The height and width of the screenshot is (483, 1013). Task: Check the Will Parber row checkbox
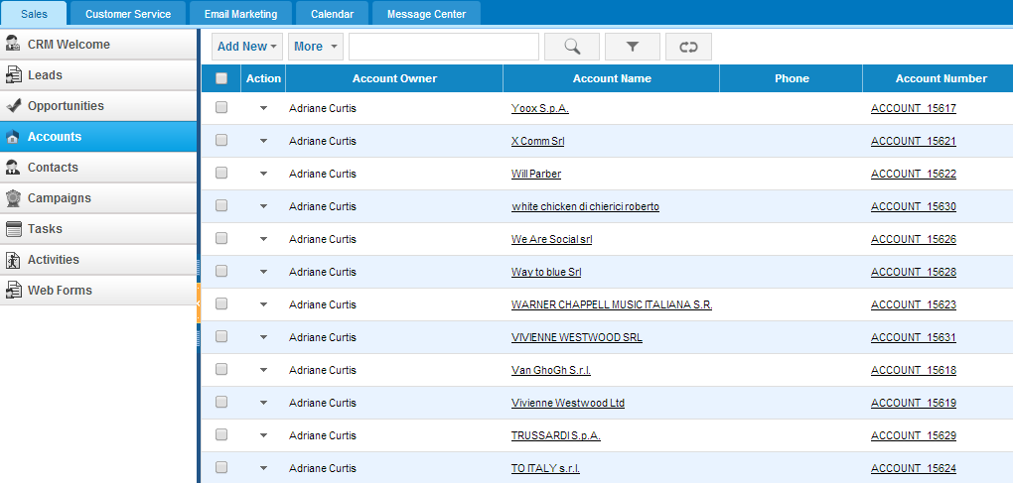point(221,173)
